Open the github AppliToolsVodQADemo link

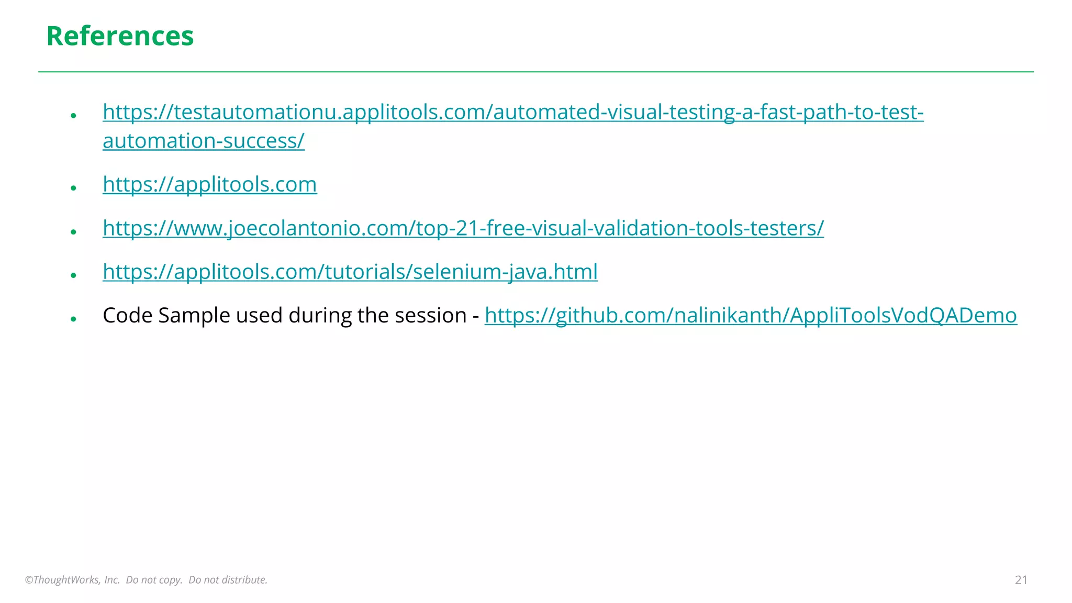751,316
